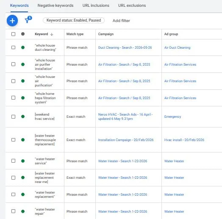Sort by Match type column header
222x219 pixels.
(x=75, y=34)
